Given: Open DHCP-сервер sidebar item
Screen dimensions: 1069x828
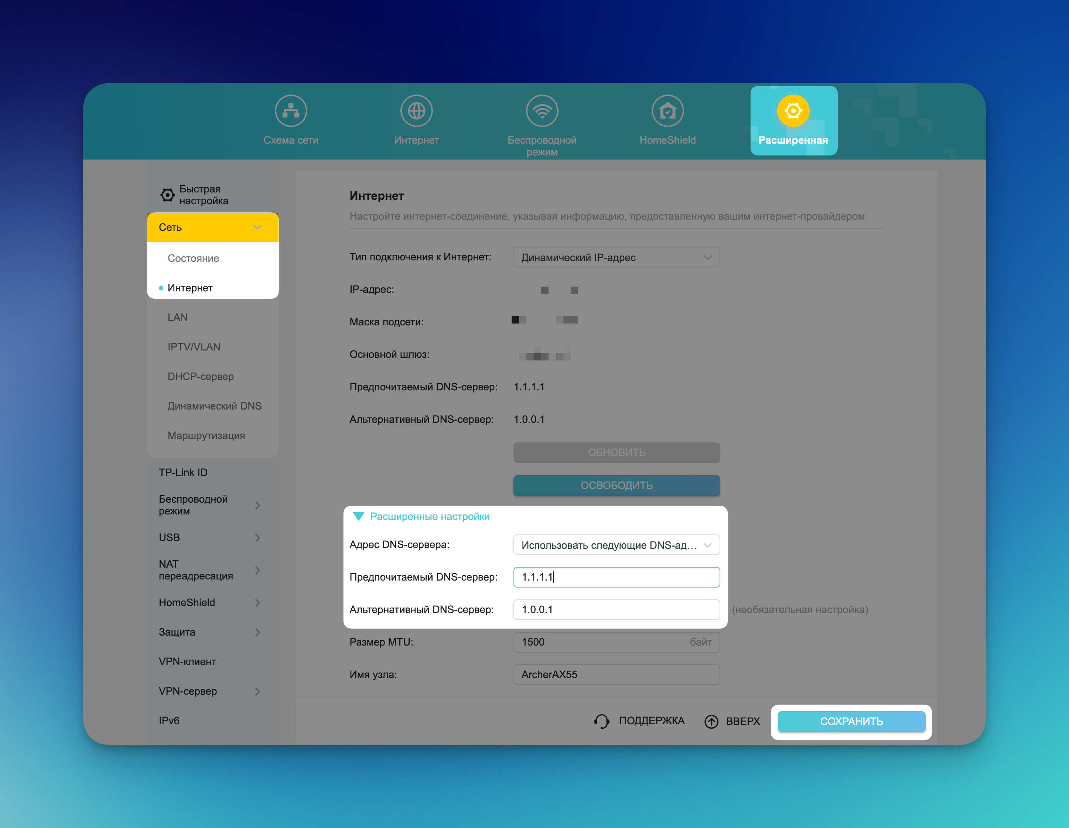Looking at the screenshot, I should pyautogui.click(x=201, y=376).
